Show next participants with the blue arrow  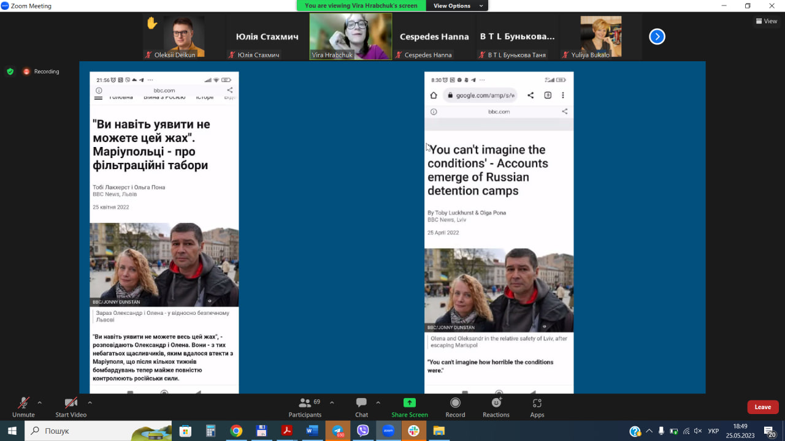[657, 37]
